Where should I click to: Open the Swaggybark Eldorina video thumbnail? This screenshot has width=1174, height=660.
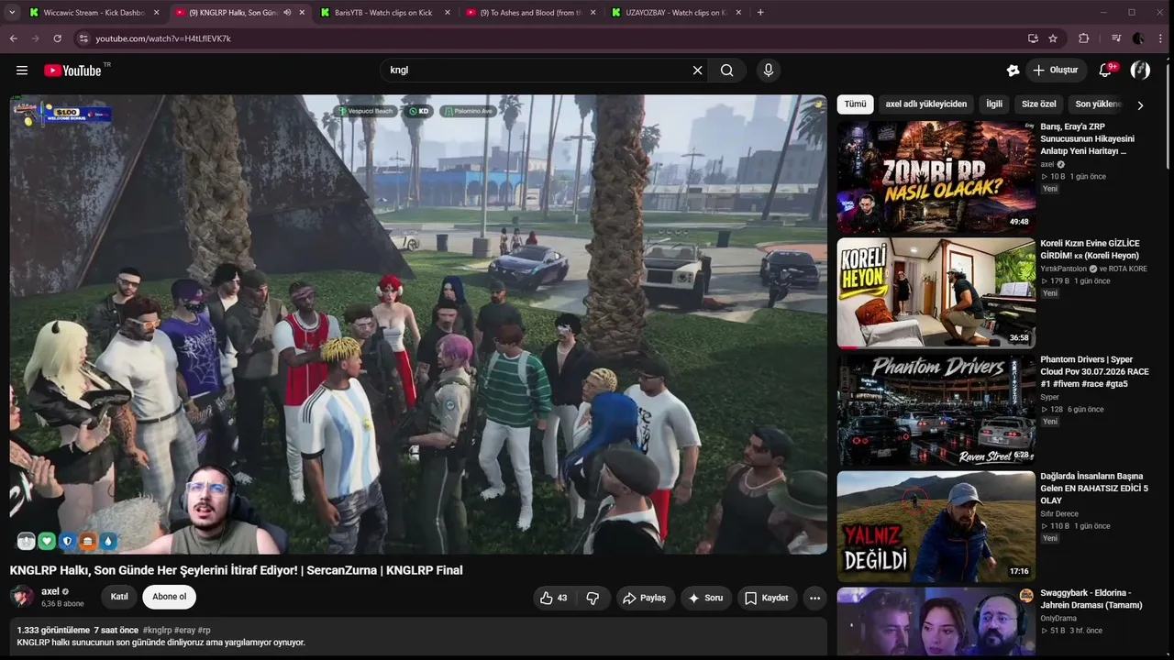coord(936,621)
